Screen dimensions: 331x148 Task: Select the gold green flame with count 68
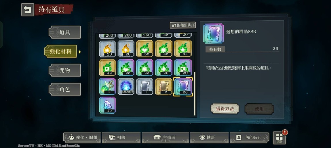(x=144, y=49)
